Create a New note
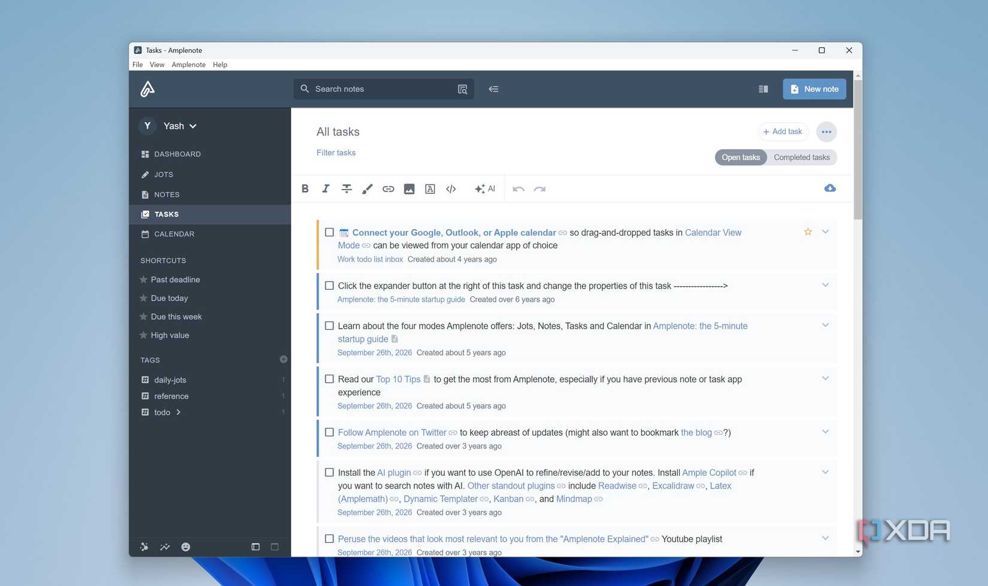This screenshot has width=988, height=586. click(814, 89)
